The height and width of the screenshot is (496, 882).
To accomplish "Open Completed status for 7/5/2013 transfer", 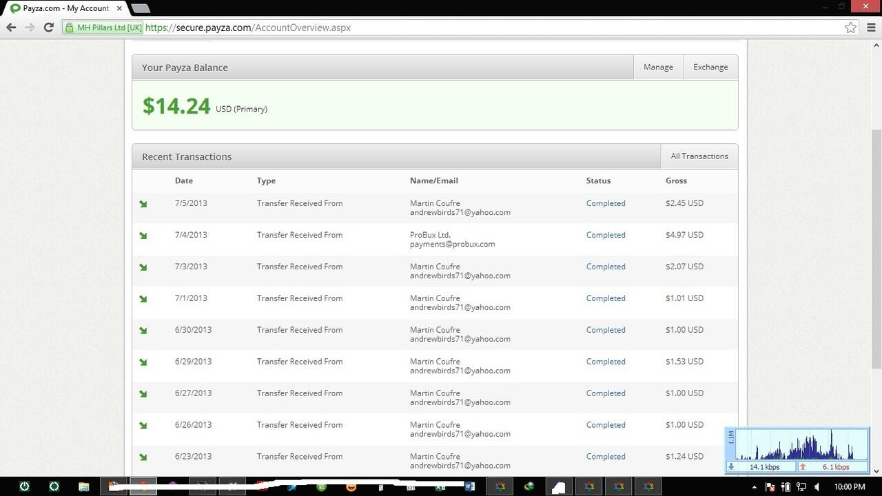I will (606, 203).
